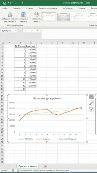This screenshot has height=173, width=97.
Task: Select the cell containing 145 000
Action: coord(31,72)
